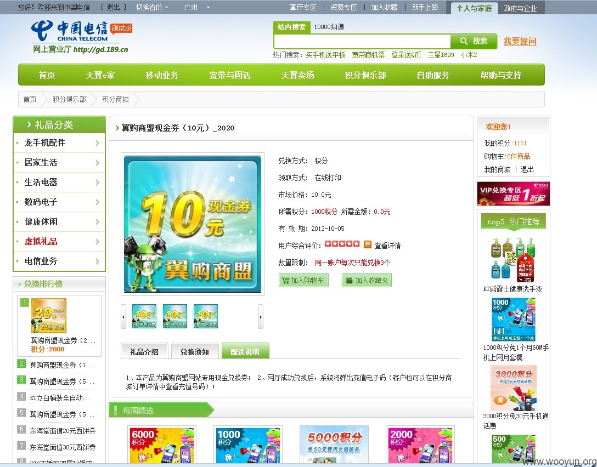Switch to the 礼品介绍 tab
This screenshot has width=597, height=467.
(x=144, y=351)
